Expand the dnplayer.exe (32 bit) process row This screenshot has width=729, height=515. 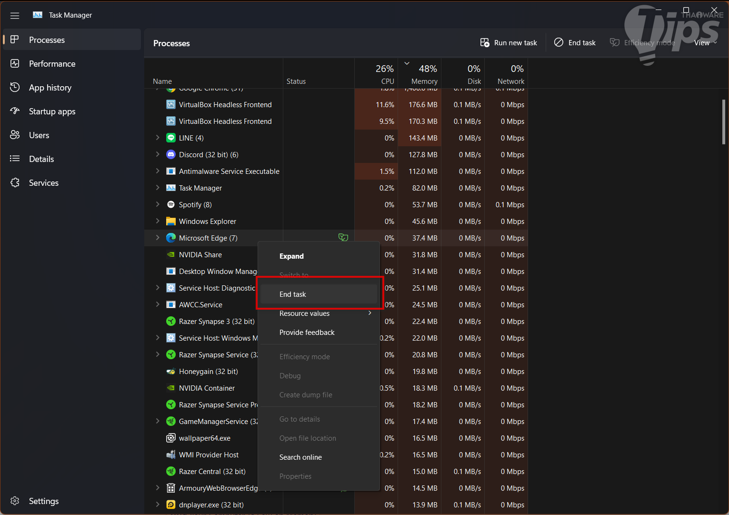158,505
